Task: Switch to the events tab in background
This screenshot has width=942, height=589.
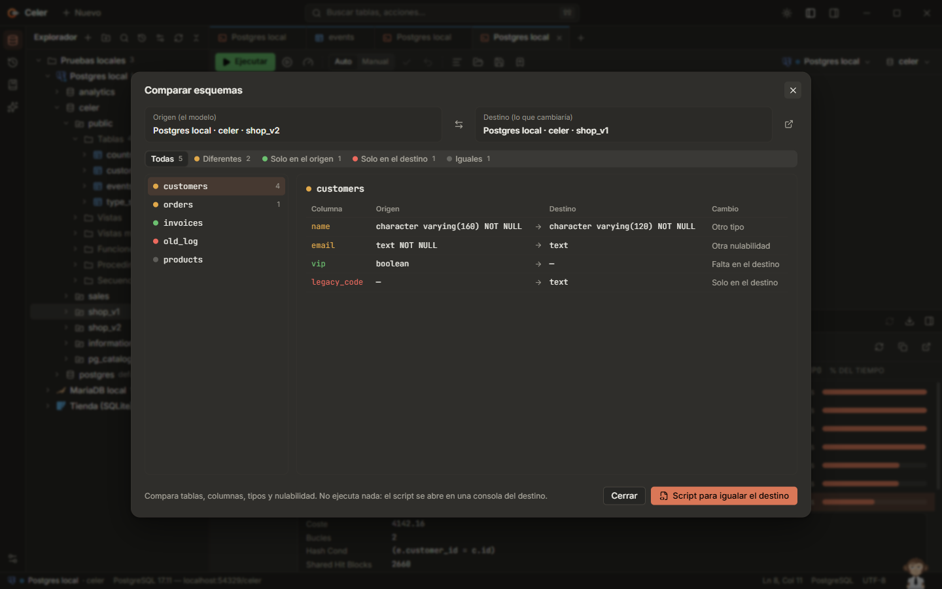Action: click(335, 37)
